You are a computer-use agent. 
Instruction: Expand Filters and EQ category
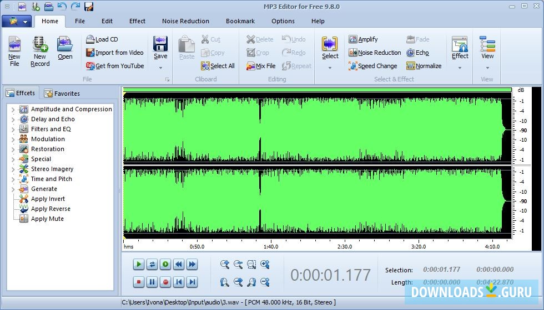pyautogui.click(x=13, y=130)
